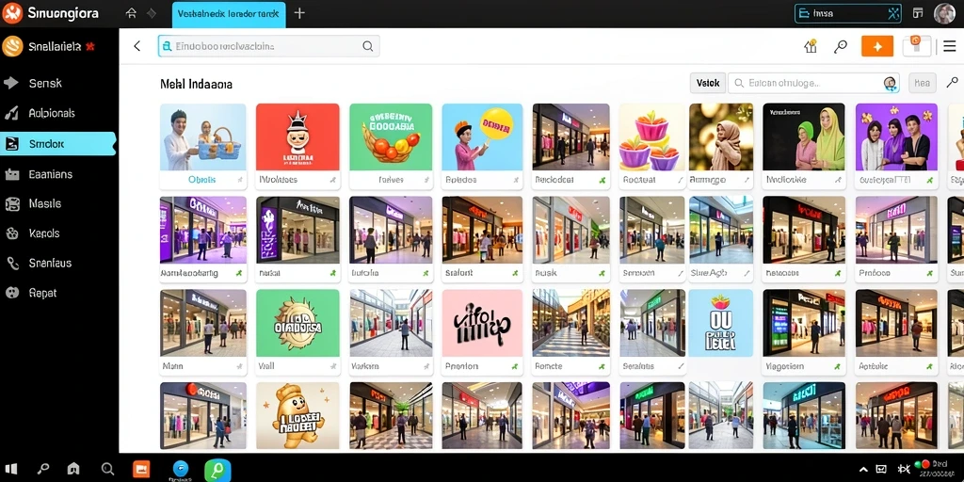
Task: Click the Velok button
Action: (x=708, y=83)
